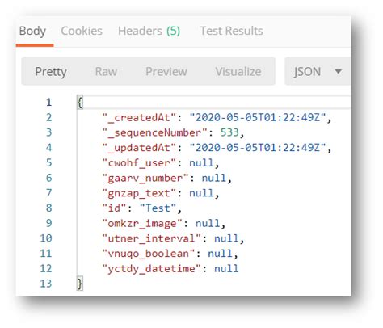The image size is (383, 328).
Task: Click line number 1 in gutter
Action: pos(48,103)
